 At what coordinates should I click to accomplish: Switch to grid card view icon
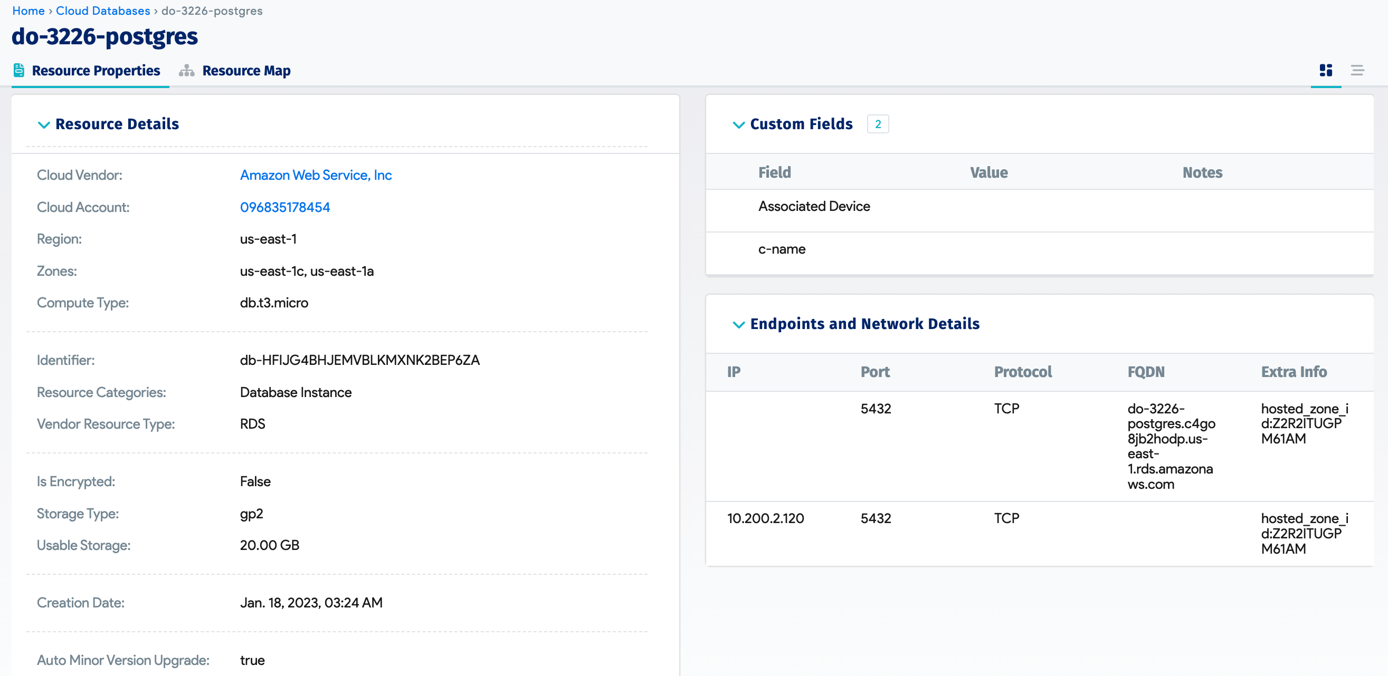(x=1326, y=70)
